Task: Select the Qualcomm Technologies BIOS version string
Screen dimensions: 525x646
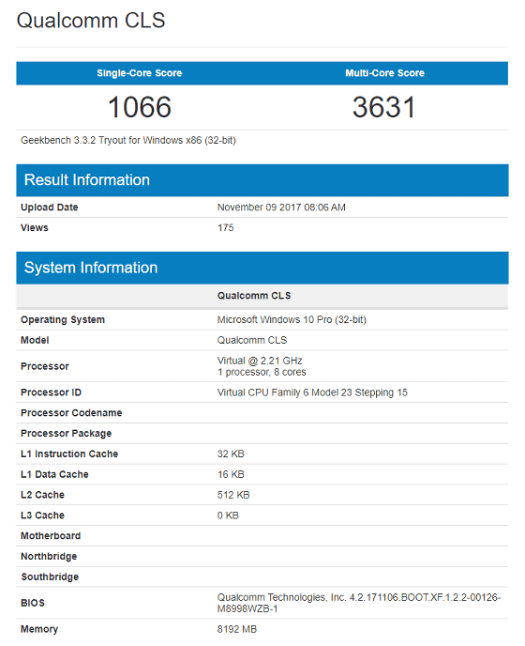Action: [x=359, y=603]
